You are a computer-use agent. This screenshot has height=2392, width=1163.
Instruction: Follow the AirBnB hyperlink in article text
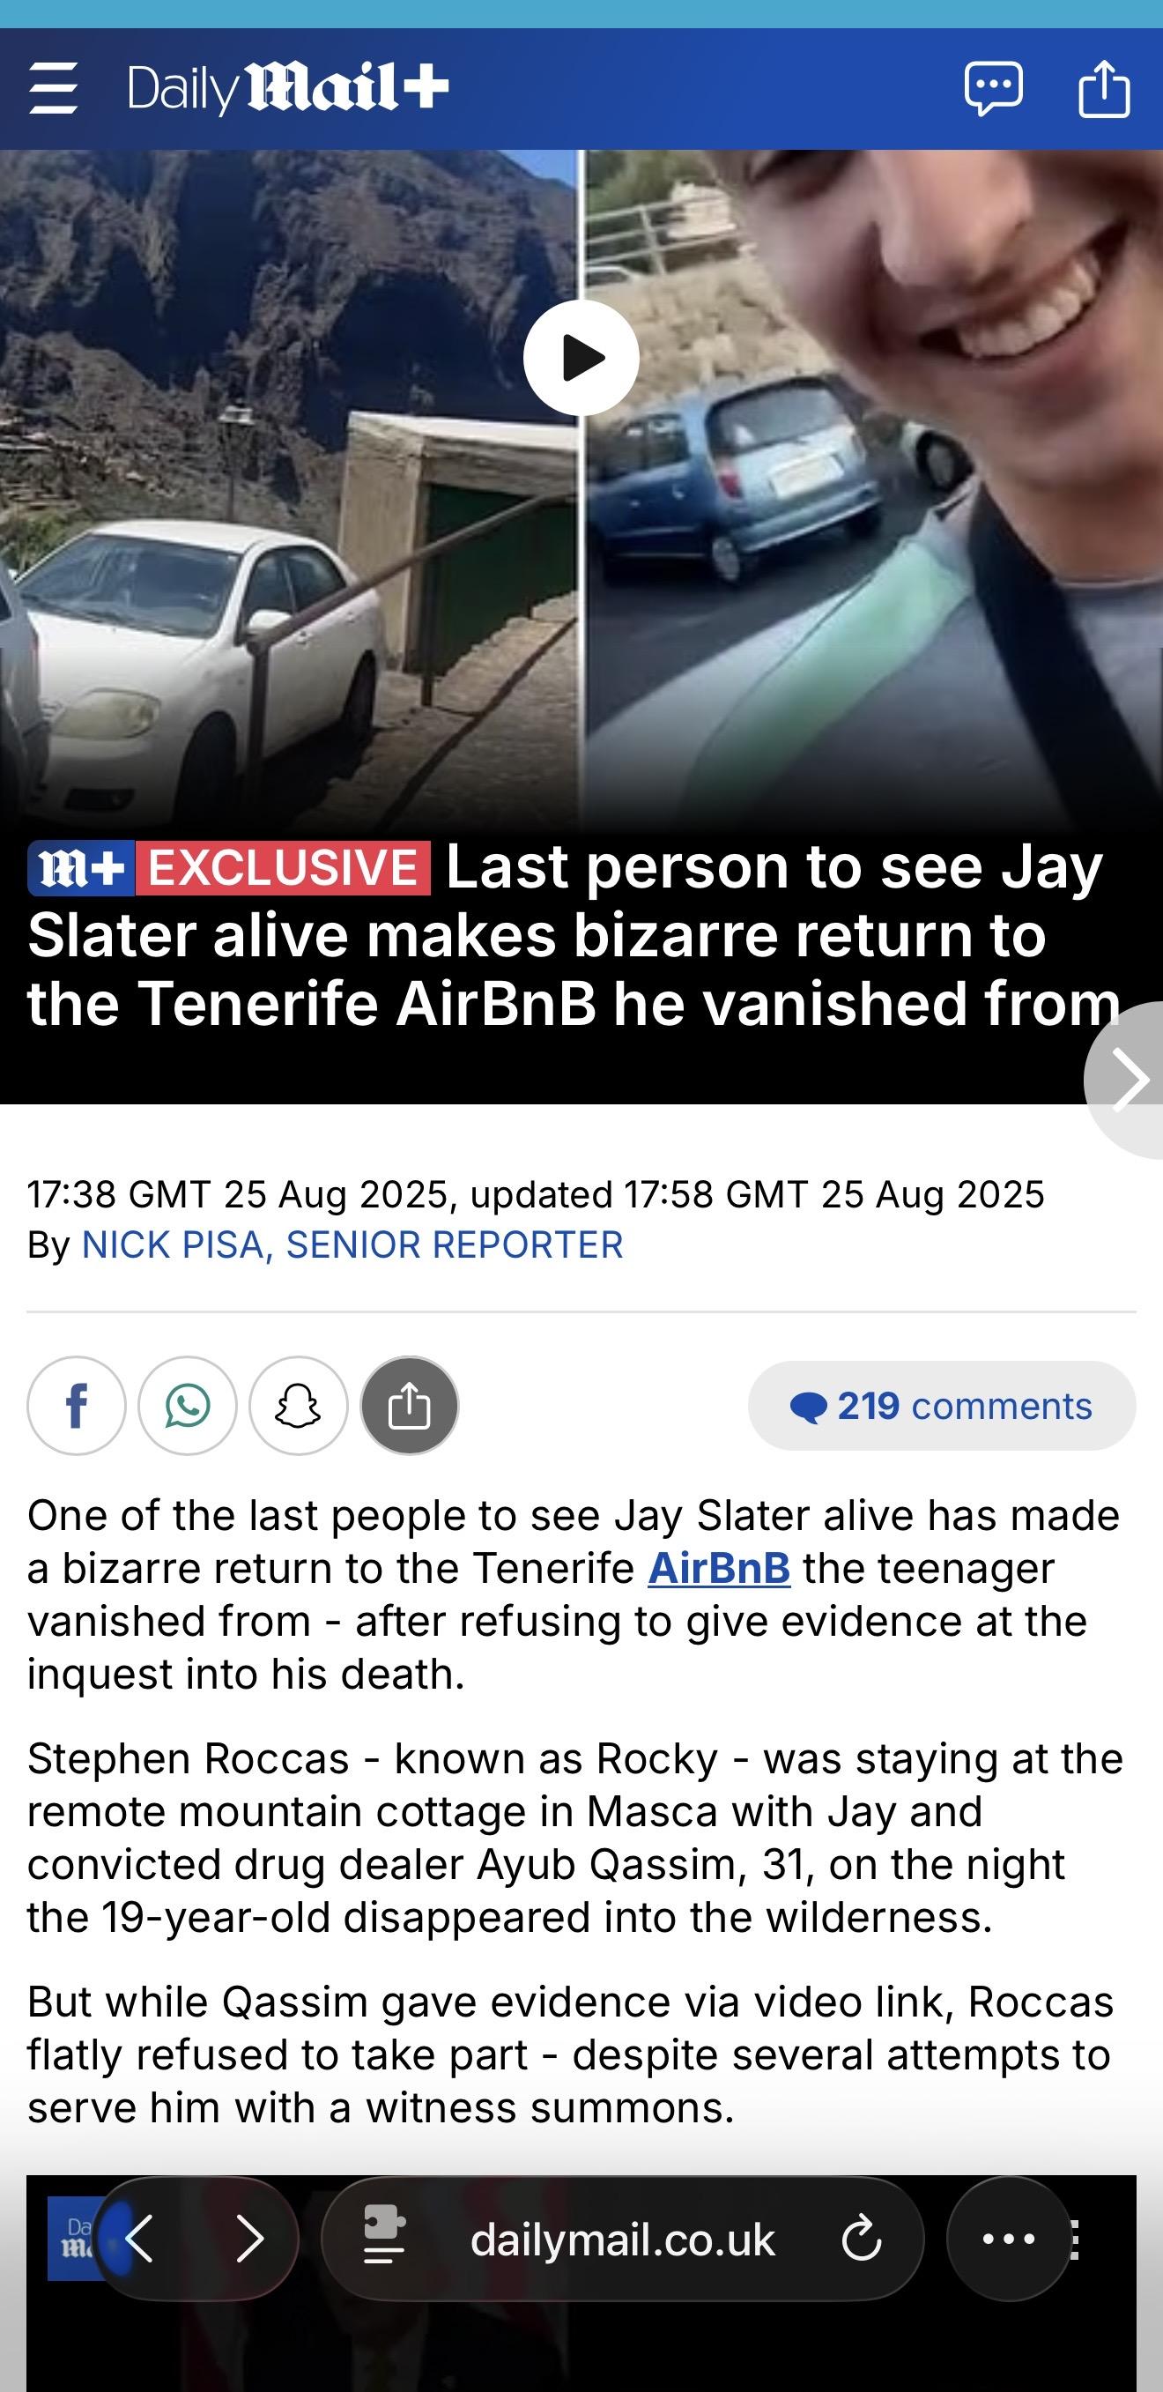pos(718,1568)
